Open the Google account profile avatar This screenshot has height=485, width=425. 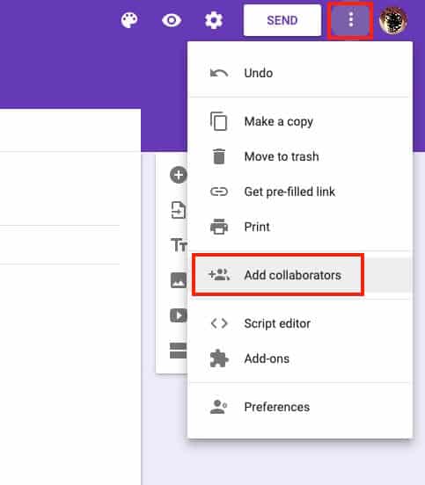(393, 20)
